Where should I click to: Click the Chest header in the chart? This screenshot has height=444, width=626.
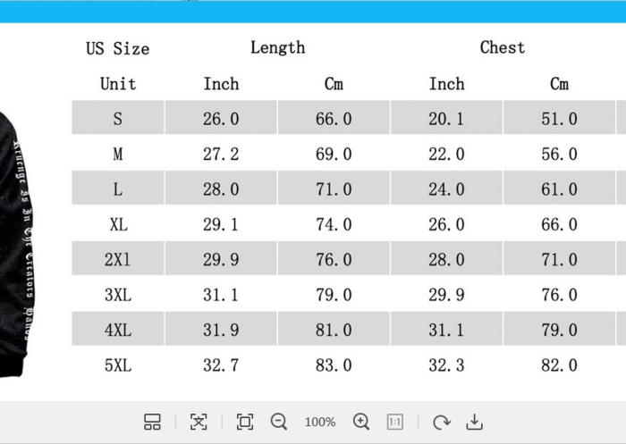pyautogui.click(x=502, y=47)
